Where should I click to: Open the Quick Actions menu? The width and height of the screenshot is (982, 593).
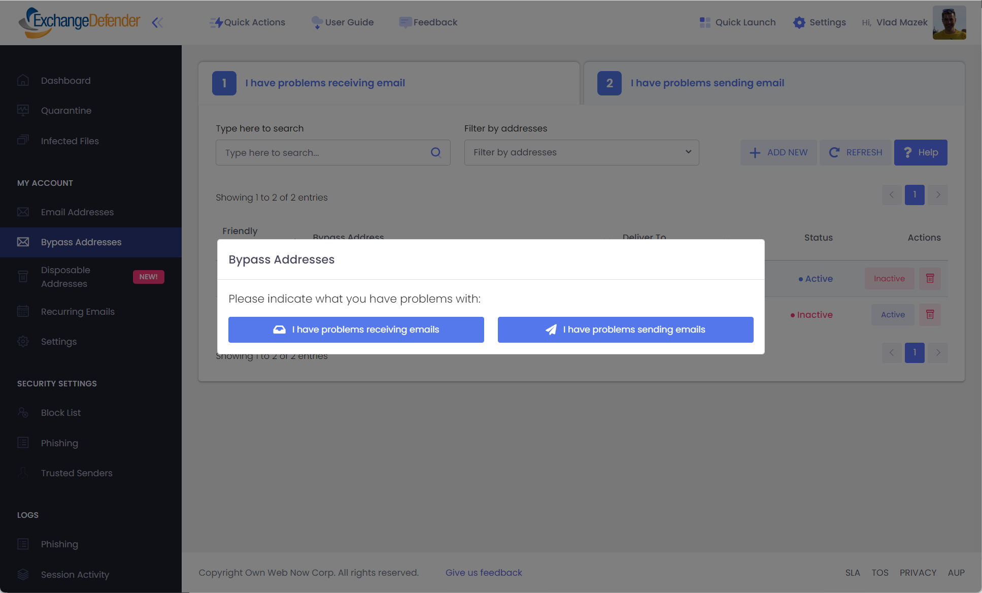click(x=248, y=22)
